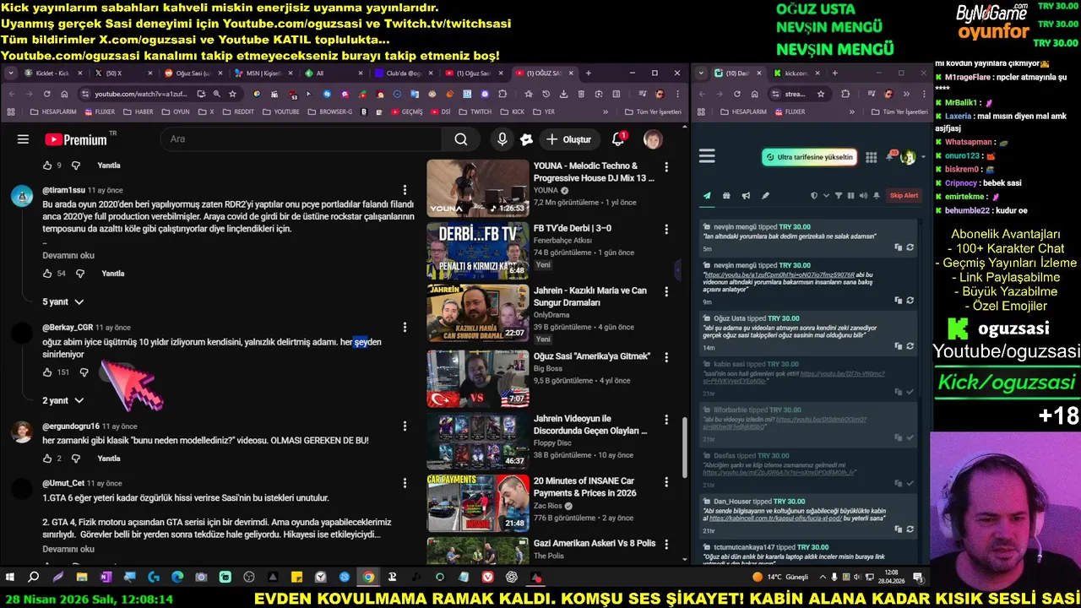Click the YouTube search magnifier button
1081x608 pixels.
(x=461, y=139)
